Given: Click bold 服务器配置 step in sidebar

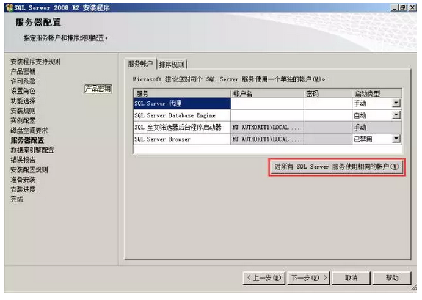Looking at the screenshot, I should coord(27,140).
